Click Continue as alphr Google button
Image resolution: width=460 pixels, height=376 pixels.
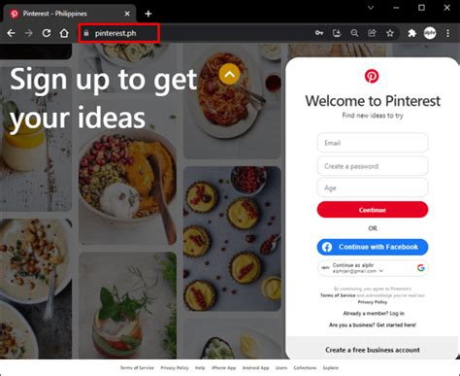[x=373, y=268]
